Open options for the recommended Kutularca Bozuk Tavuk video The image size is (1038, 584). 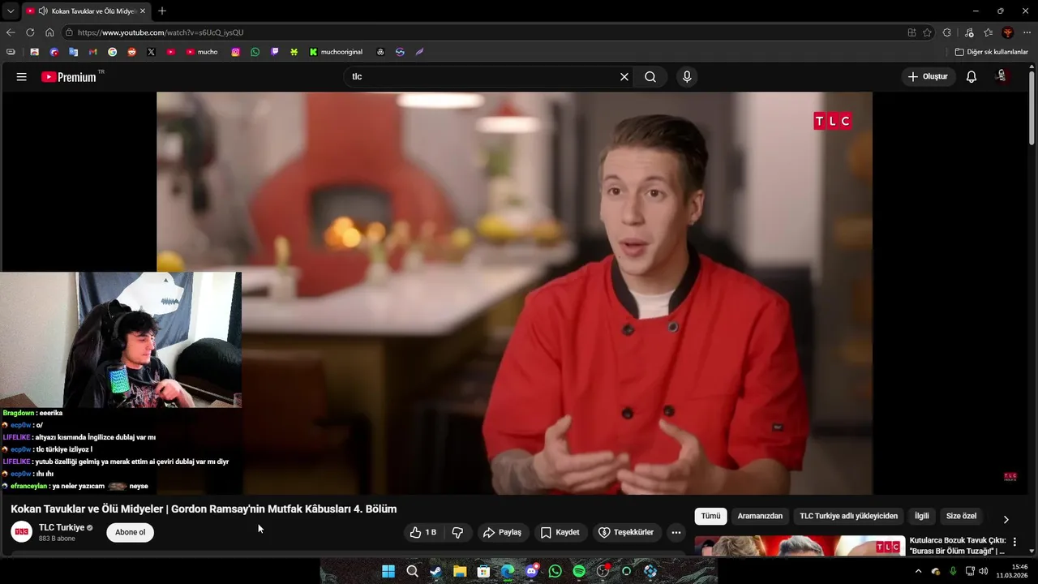[x=1014, y=542]
